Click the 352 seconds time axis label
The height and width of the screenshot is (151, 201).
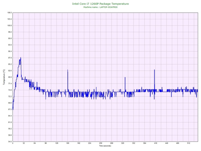133,143
